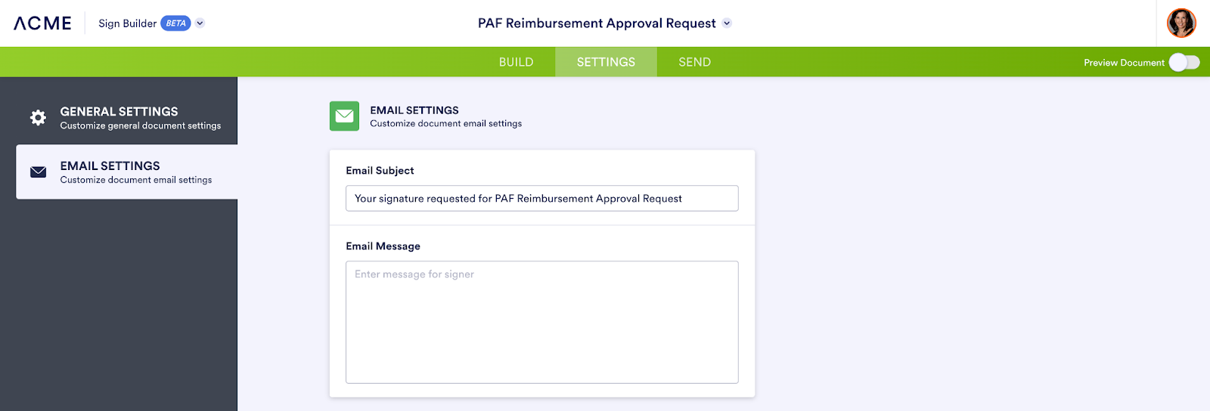Focus the Email Message text area

click(x=541, y=322)
